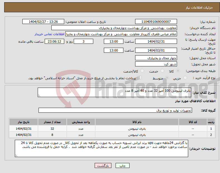
Task: Click the کد کالا column header
Action: pos(193,122)
